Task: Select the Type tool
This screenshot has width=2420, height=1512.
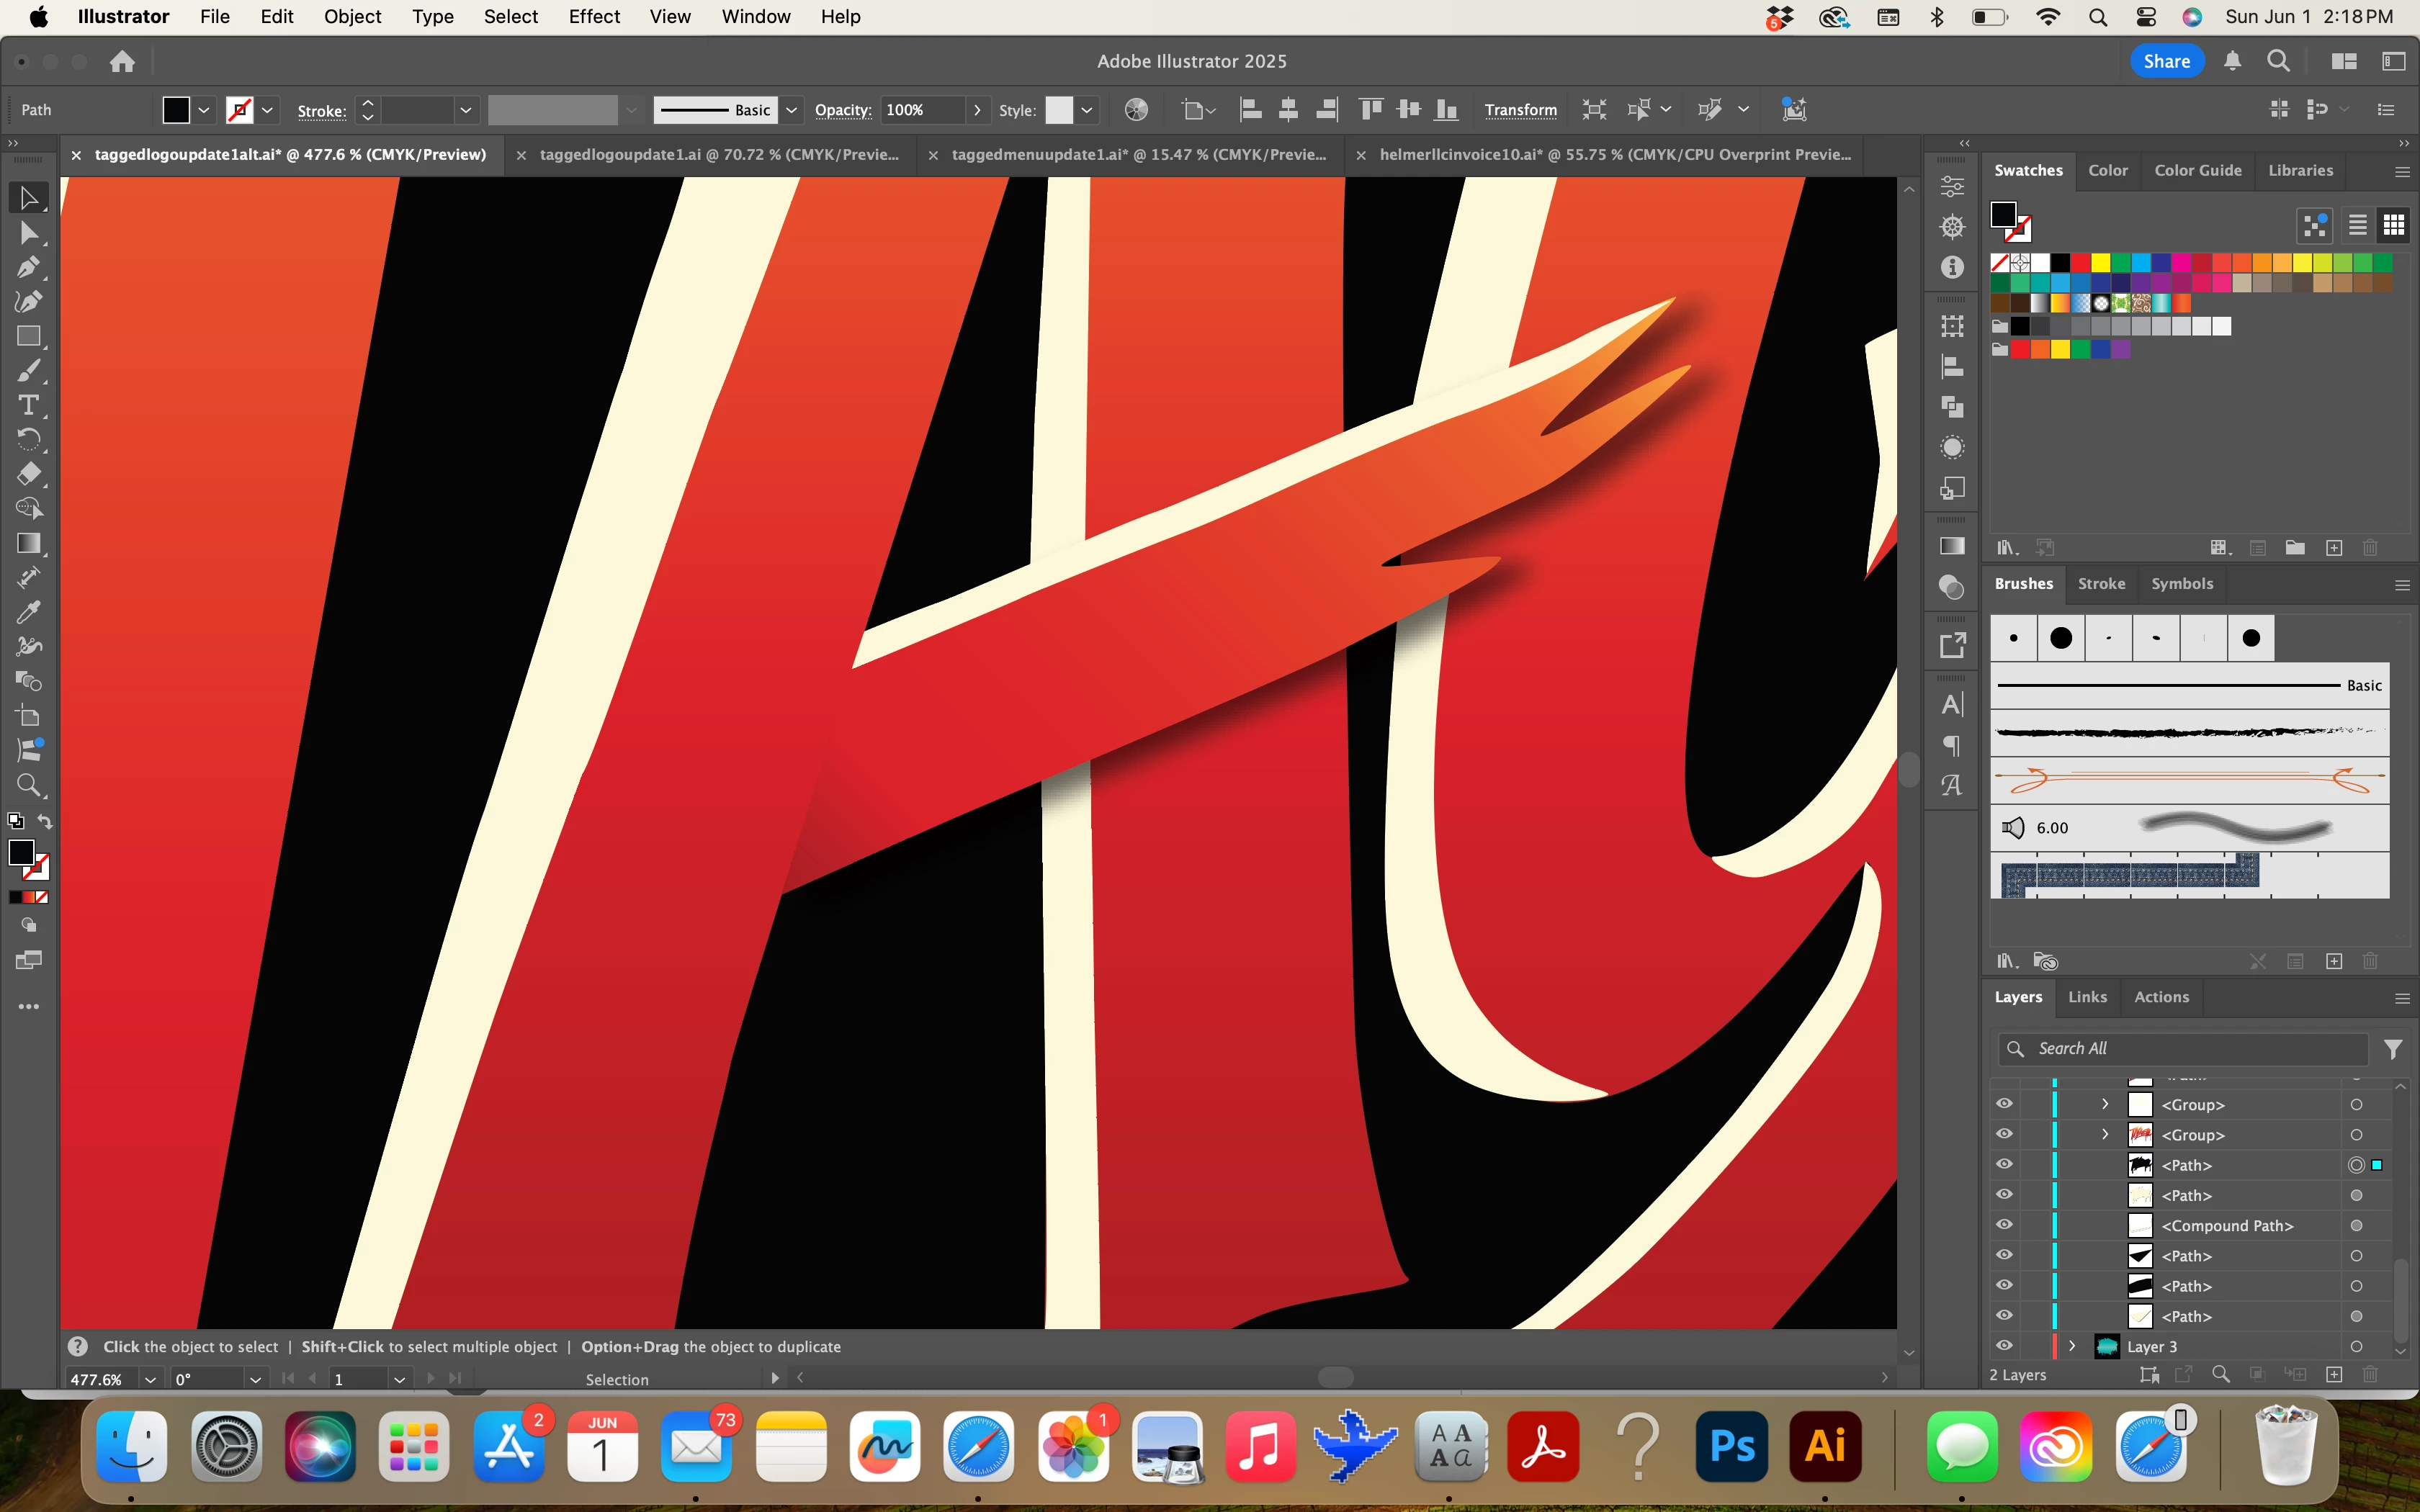Action: pos(28,405)
